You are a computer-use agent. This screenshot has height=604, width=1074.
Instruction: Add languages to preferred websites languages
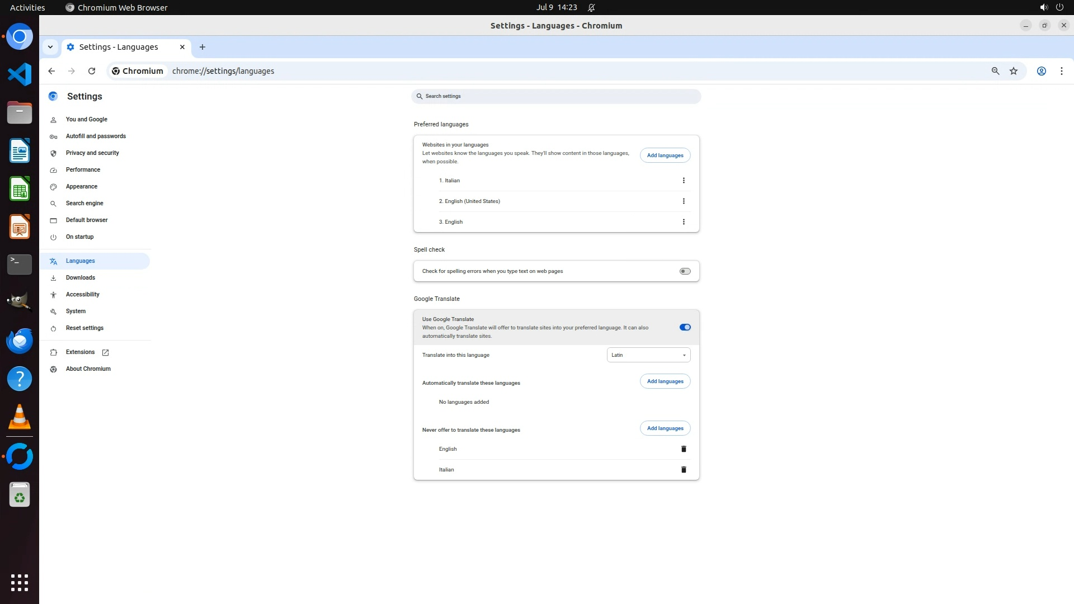665,155
